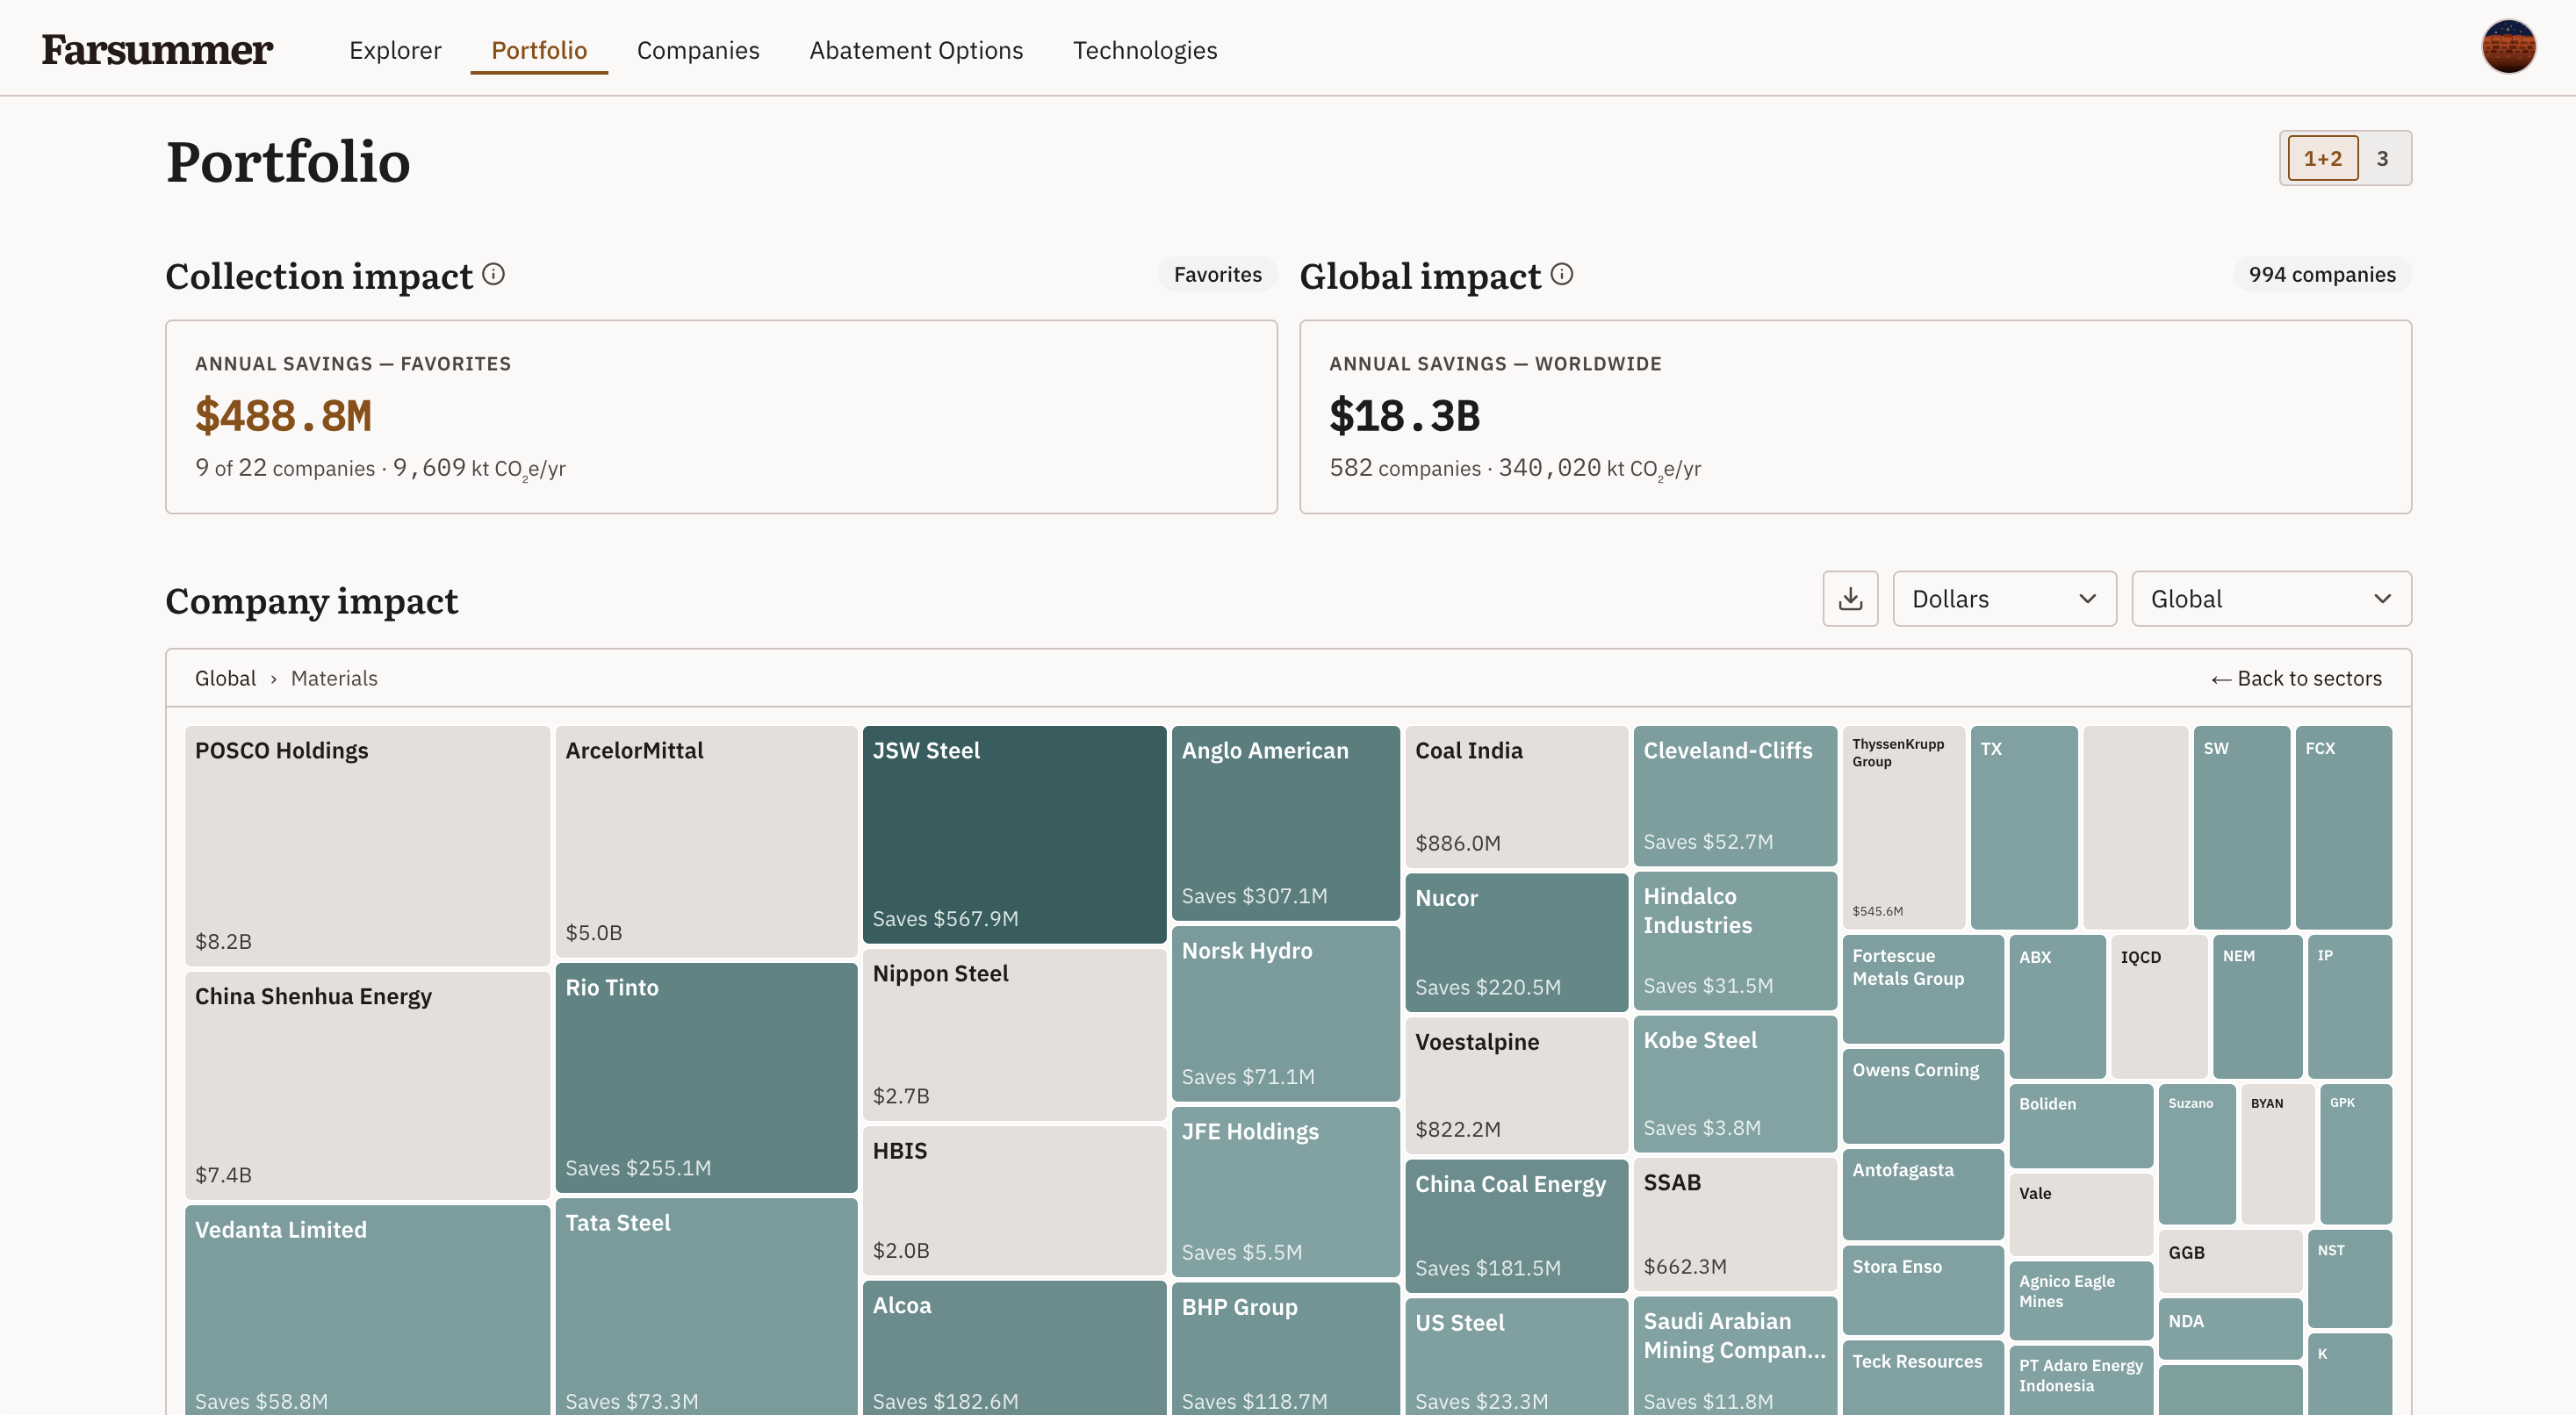This screenshot has height=1415, width=2576.
Task: Select scope 1+2 toggle
Action: (x=2322, y=158)
